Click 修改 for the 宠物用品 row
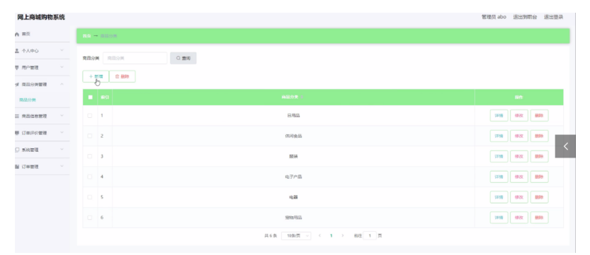590x255 pixels. 519,218
